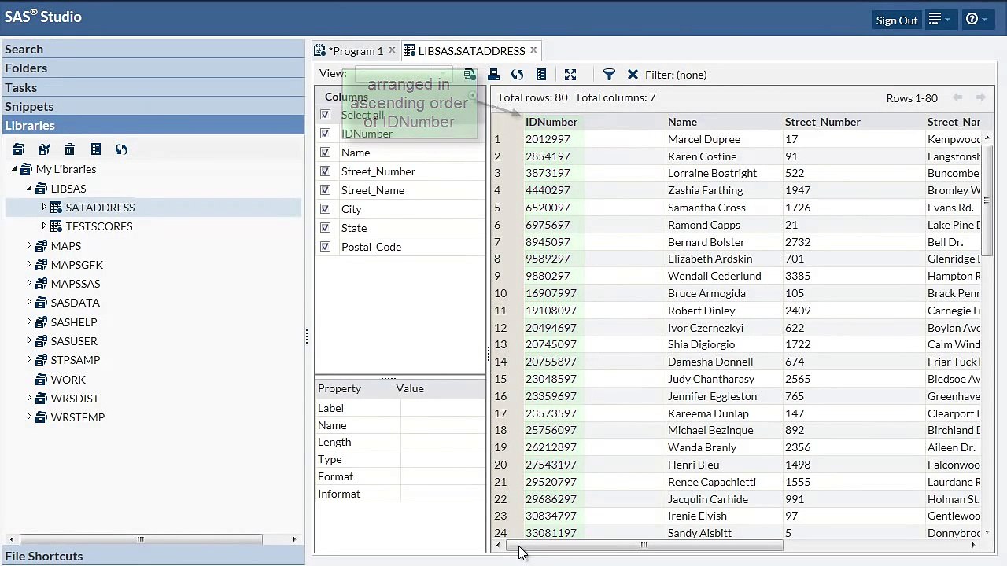Click the WORK library icon
The width and height of the screenshot is (1007, 566).
pyautogui.click(x=41, y=379)
